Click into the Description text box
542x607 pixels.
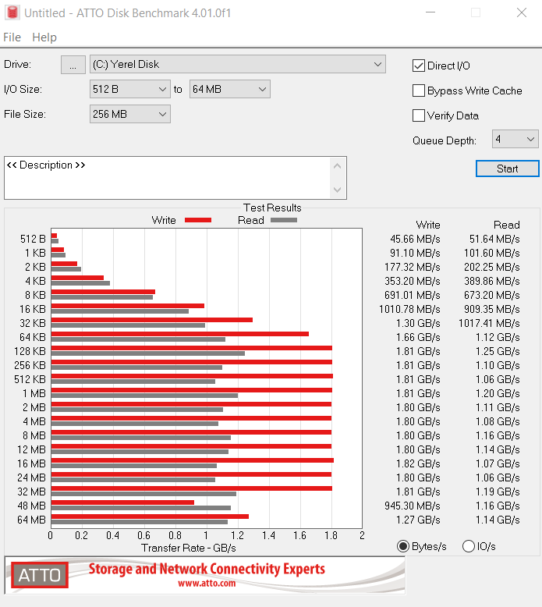coord(166,178)
